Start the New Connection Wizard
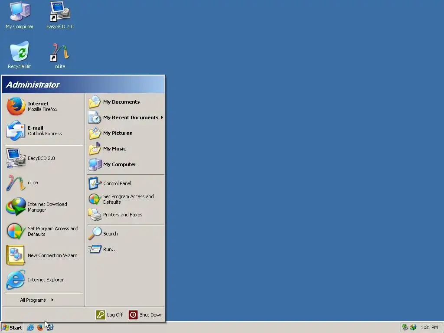 (x=44, y=255)
